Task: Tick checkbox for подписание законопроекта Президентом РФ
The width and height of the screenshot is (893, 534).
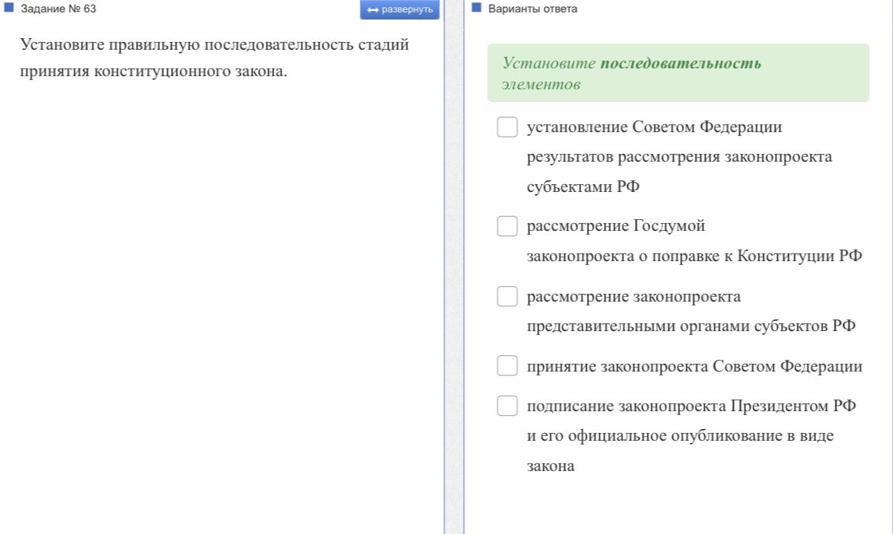Action: [507, 406]
